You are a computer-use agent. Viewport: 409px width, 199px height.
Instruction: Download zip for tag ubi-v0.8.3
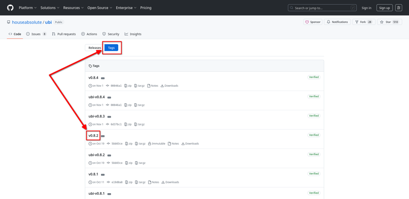(x=128, y=125)
